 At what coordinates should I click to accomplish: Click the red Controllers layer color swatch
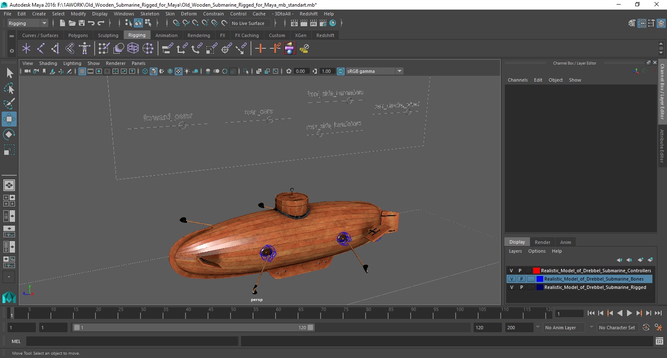point(537,271)
